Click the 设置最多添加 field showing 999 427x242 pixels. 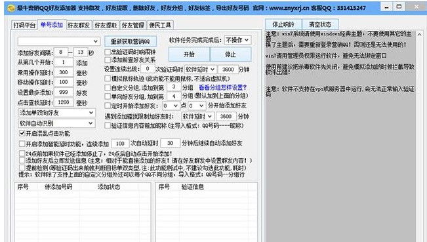(x=64, y=92)
